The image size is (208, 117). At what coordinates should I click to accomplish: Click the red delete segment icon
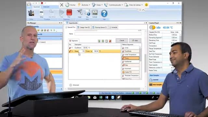click(x=110, y=41)
